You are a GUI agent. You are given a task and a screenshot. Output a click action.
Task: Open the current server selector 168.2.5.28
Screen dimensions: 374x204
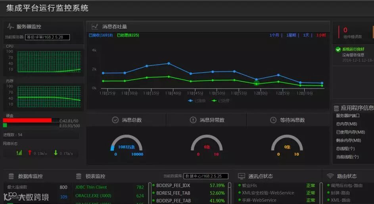pos(48,37)
